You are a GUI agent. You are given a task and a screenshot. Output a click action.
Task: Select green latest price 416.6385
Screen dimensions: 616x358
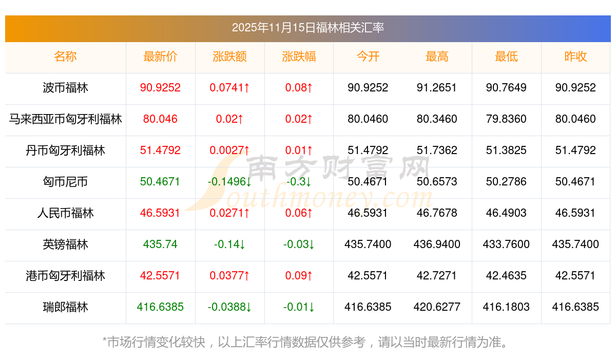click(160, 307)
